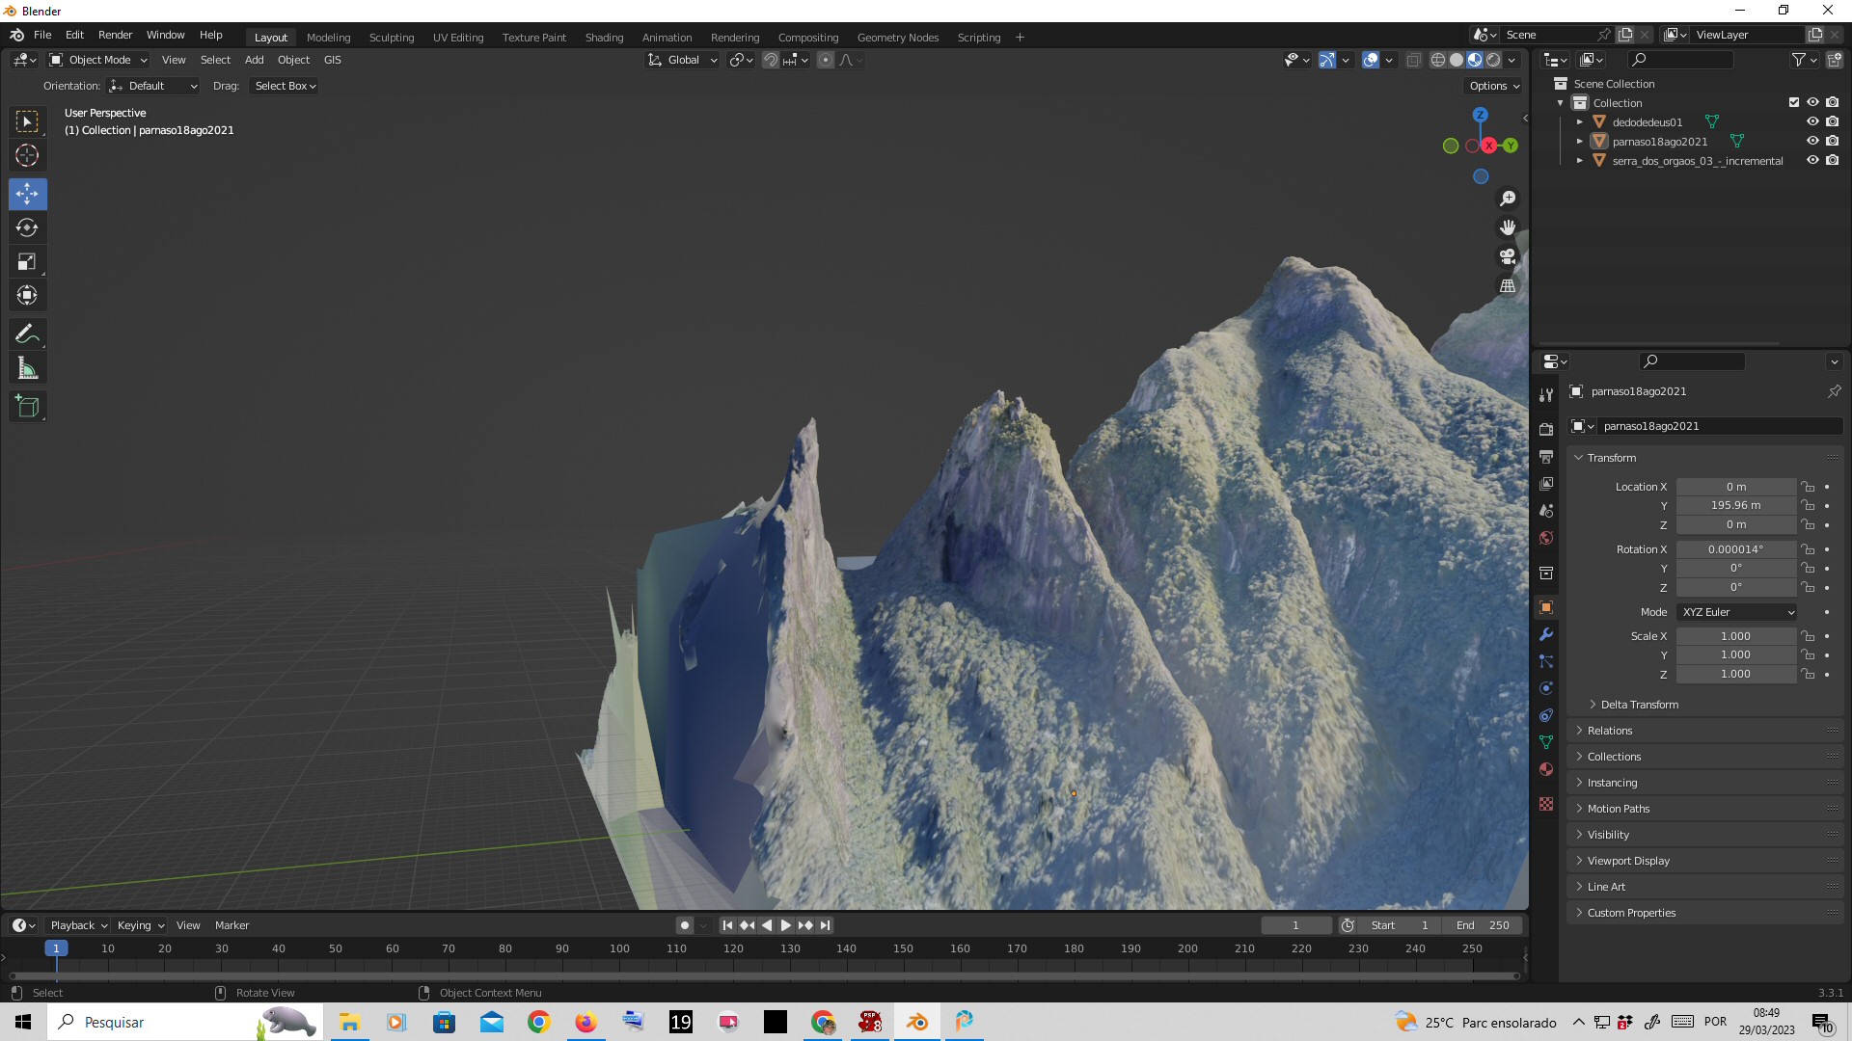The image size is (1852, 1041).
Task: Select the Rotate tool in toolbar
Action: pyautogui.click(x=27, y=228)
